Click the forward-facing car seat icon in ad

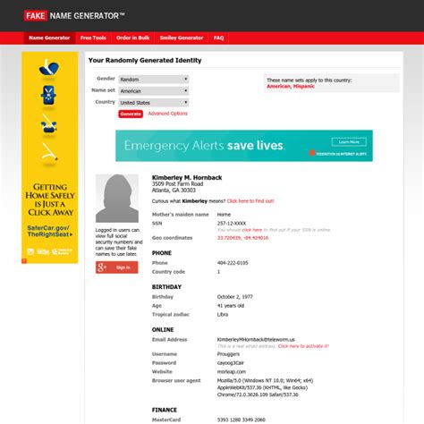[x=48, y=95]
